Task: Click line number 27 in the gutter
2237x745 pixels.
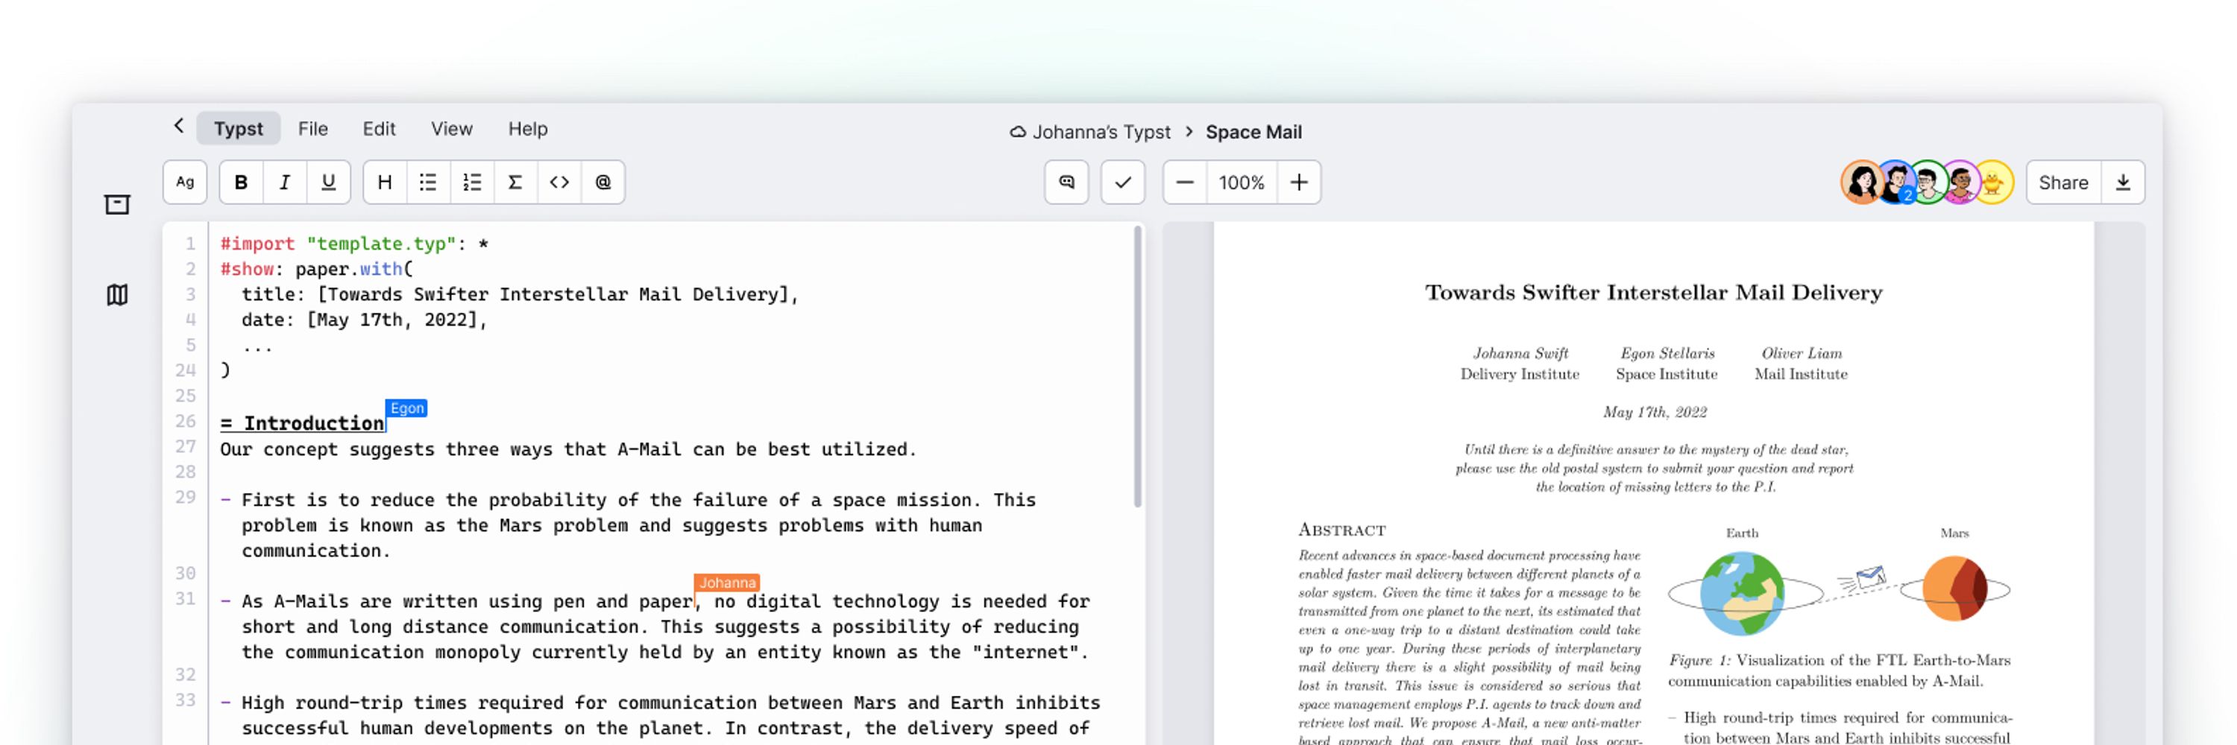Action: [x=186, y=447]
